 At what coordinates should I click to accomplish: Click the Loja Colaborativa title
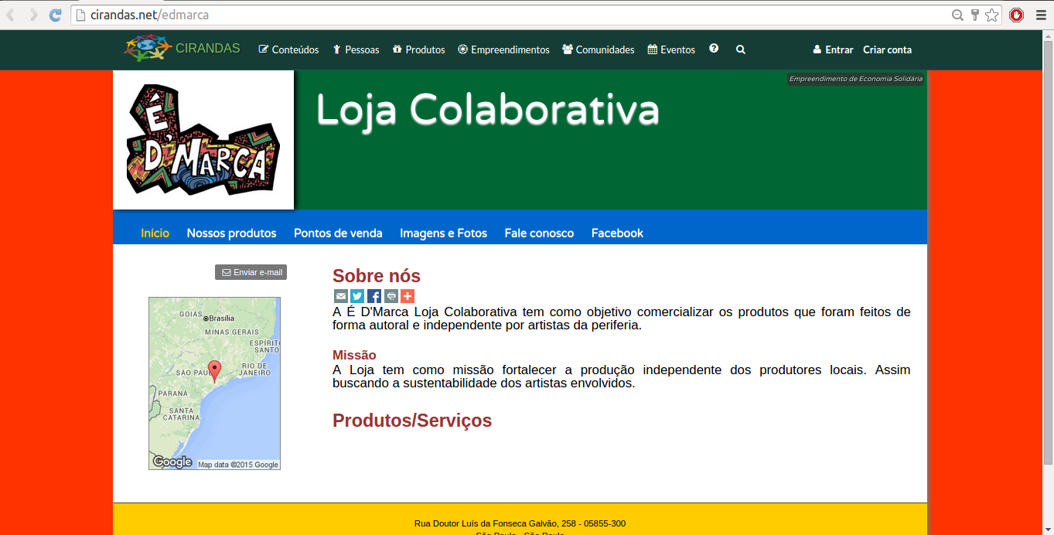488,110
